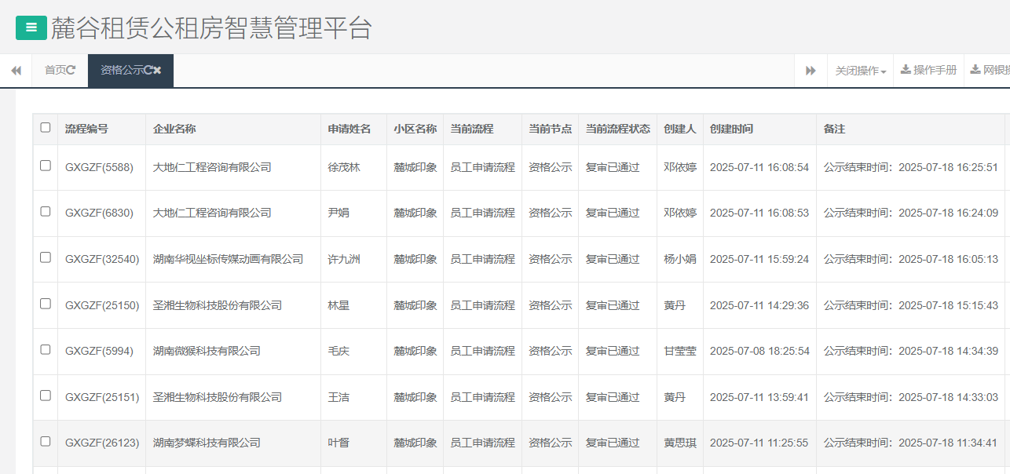Screen dimensions: 1010x474
Task: Click the 操作手册 link text
Action: pos(935,70)
